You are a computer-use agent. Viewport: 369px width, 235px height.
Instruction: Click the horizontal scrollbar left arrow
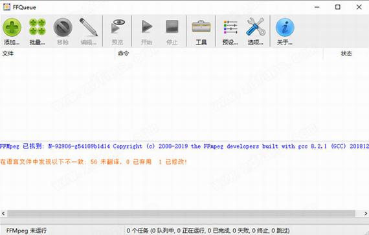click(x=3, y=214)
